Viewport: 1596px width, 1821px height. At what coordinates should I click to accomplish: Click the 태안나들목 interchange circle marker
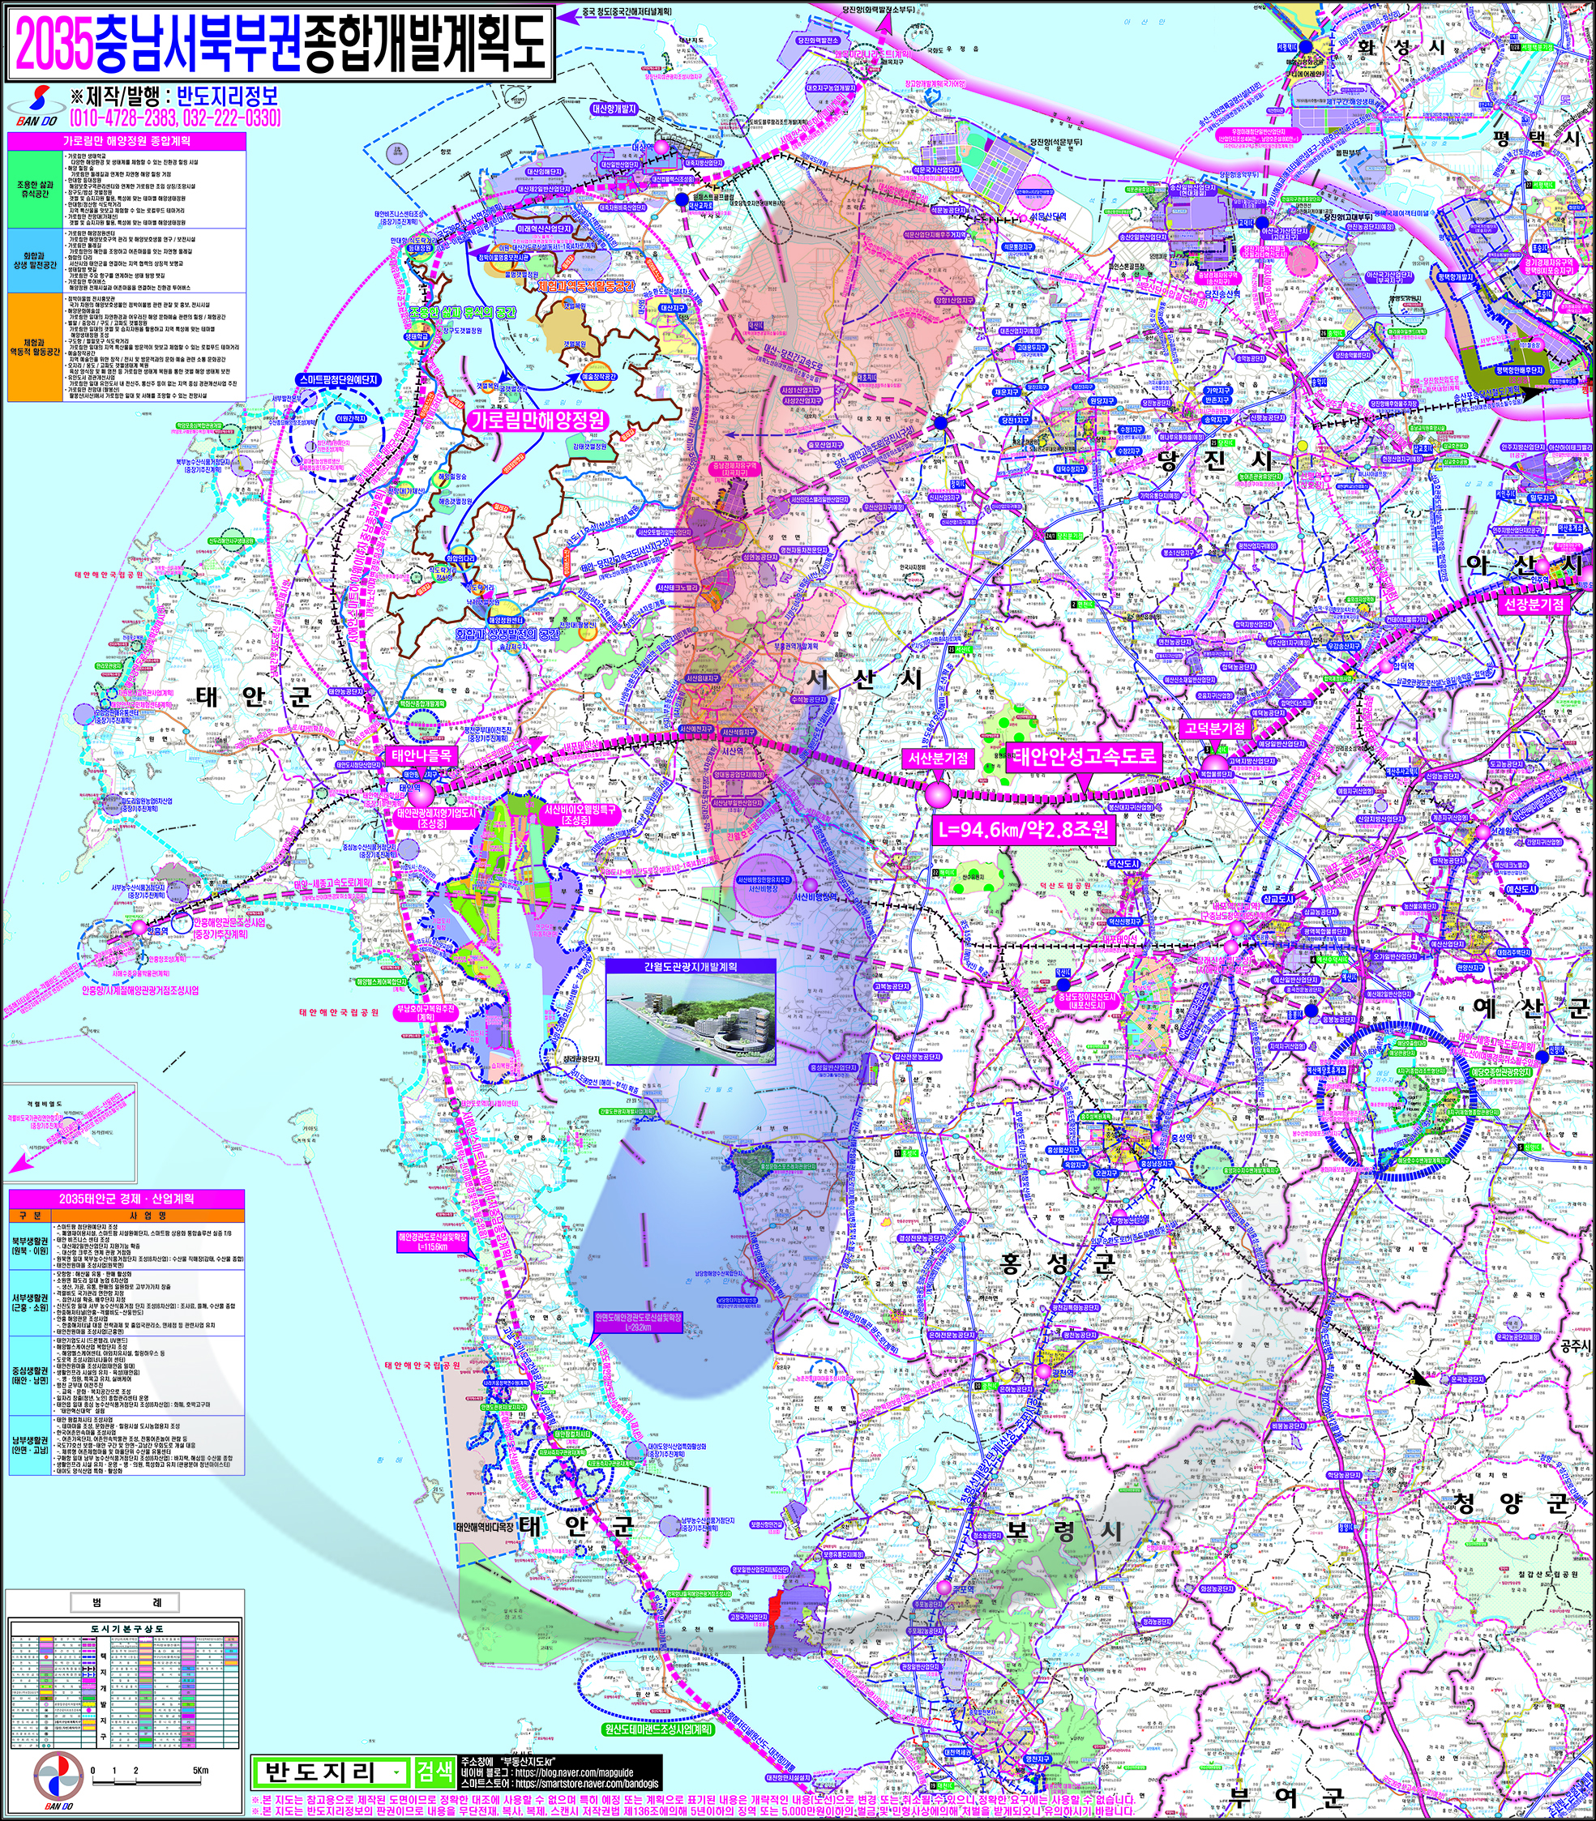click(x=421, y=793)
